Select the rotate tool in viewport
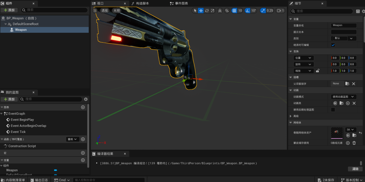 pos(207,10)
